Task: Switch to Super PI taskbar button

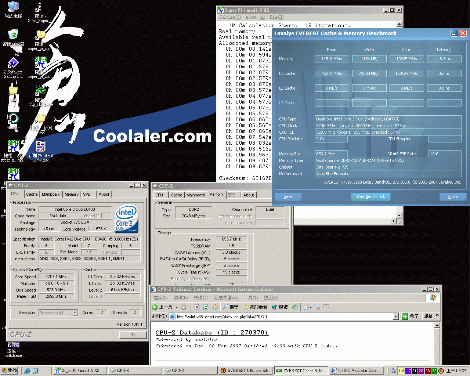Action: point(80,370)
